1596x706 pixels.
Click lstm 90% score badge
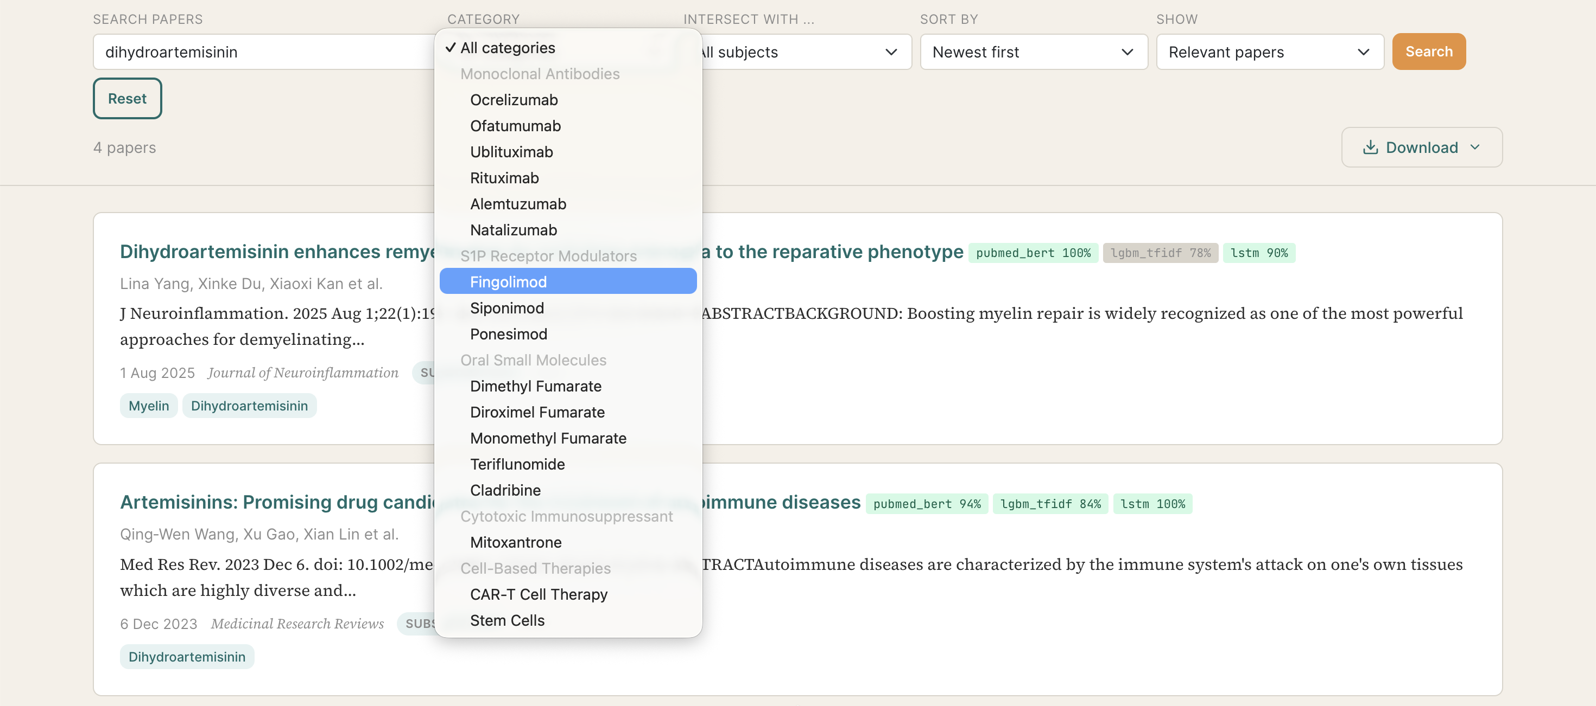click(x=1258, y=253)
